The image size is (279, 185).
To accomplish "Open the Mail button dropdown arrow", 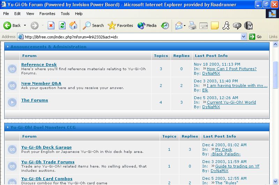I will coord(184,25).
